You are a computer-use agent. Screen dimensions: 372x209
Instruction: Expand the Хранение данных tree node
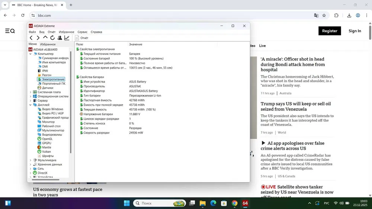[31, 164]
